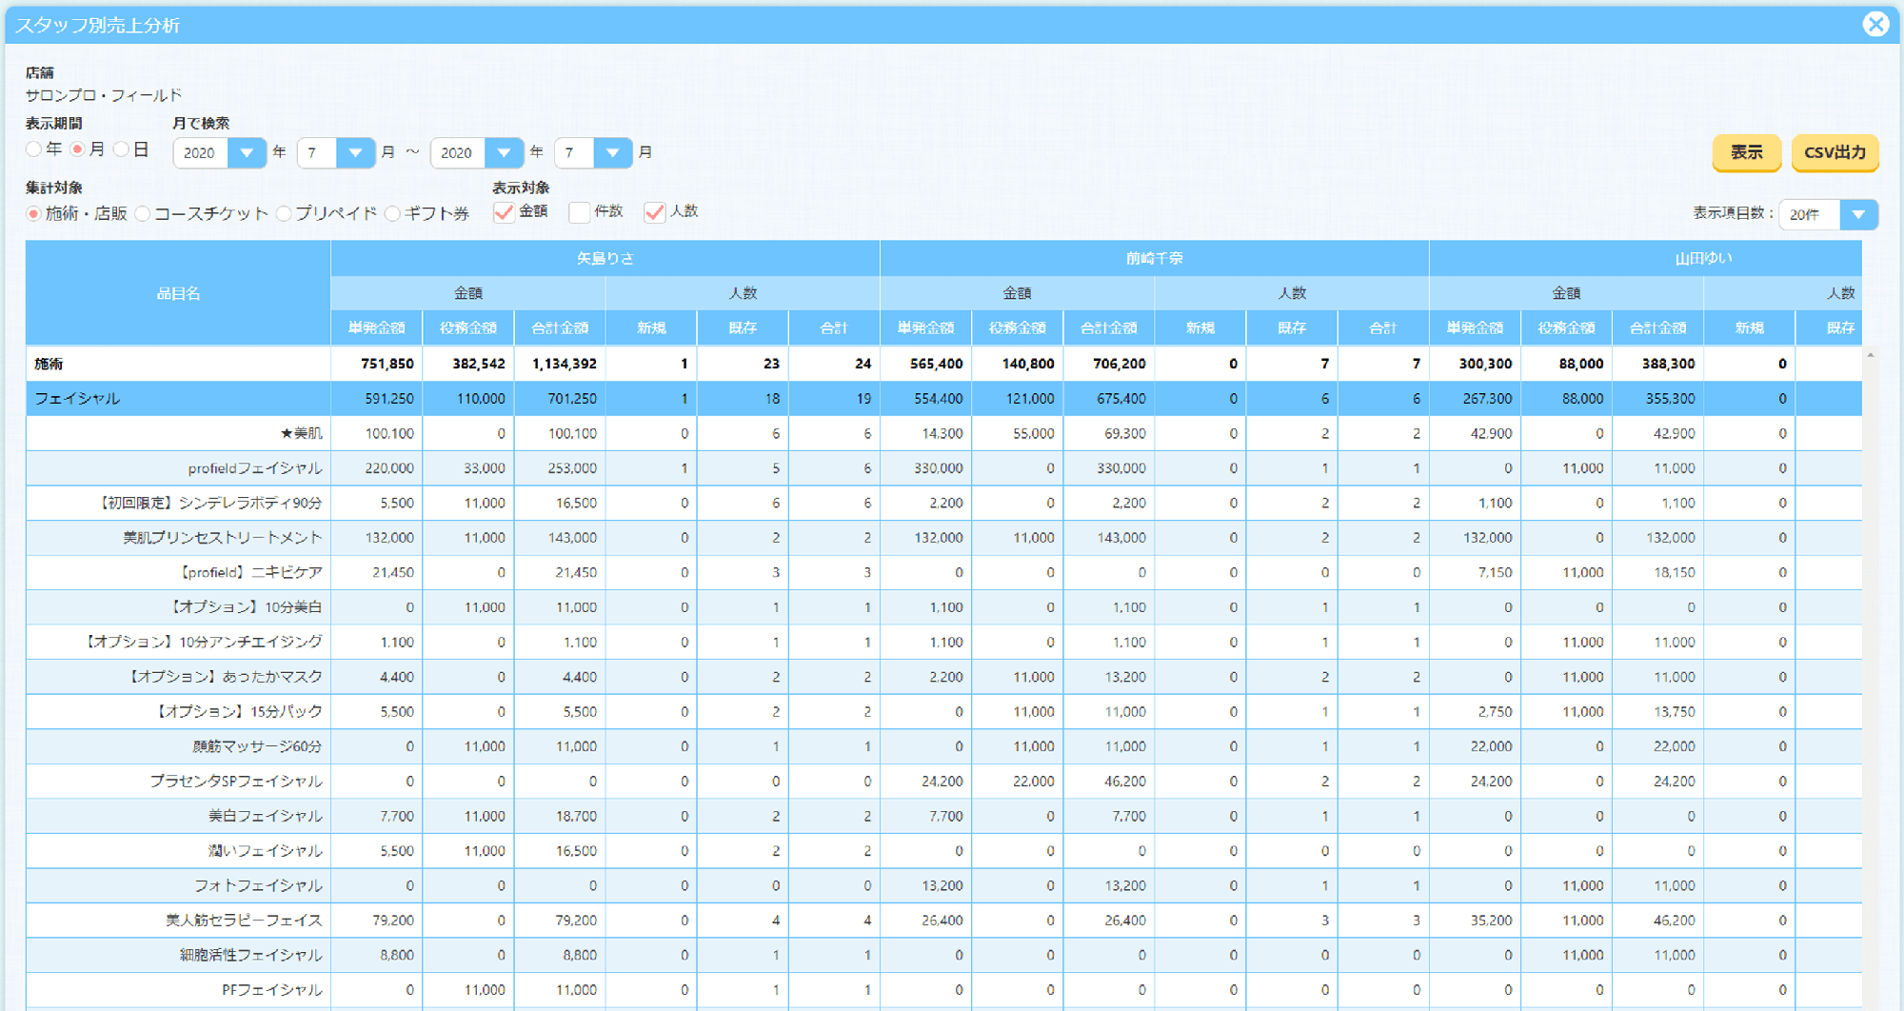Click the 表示 button

pos(1746,152)
